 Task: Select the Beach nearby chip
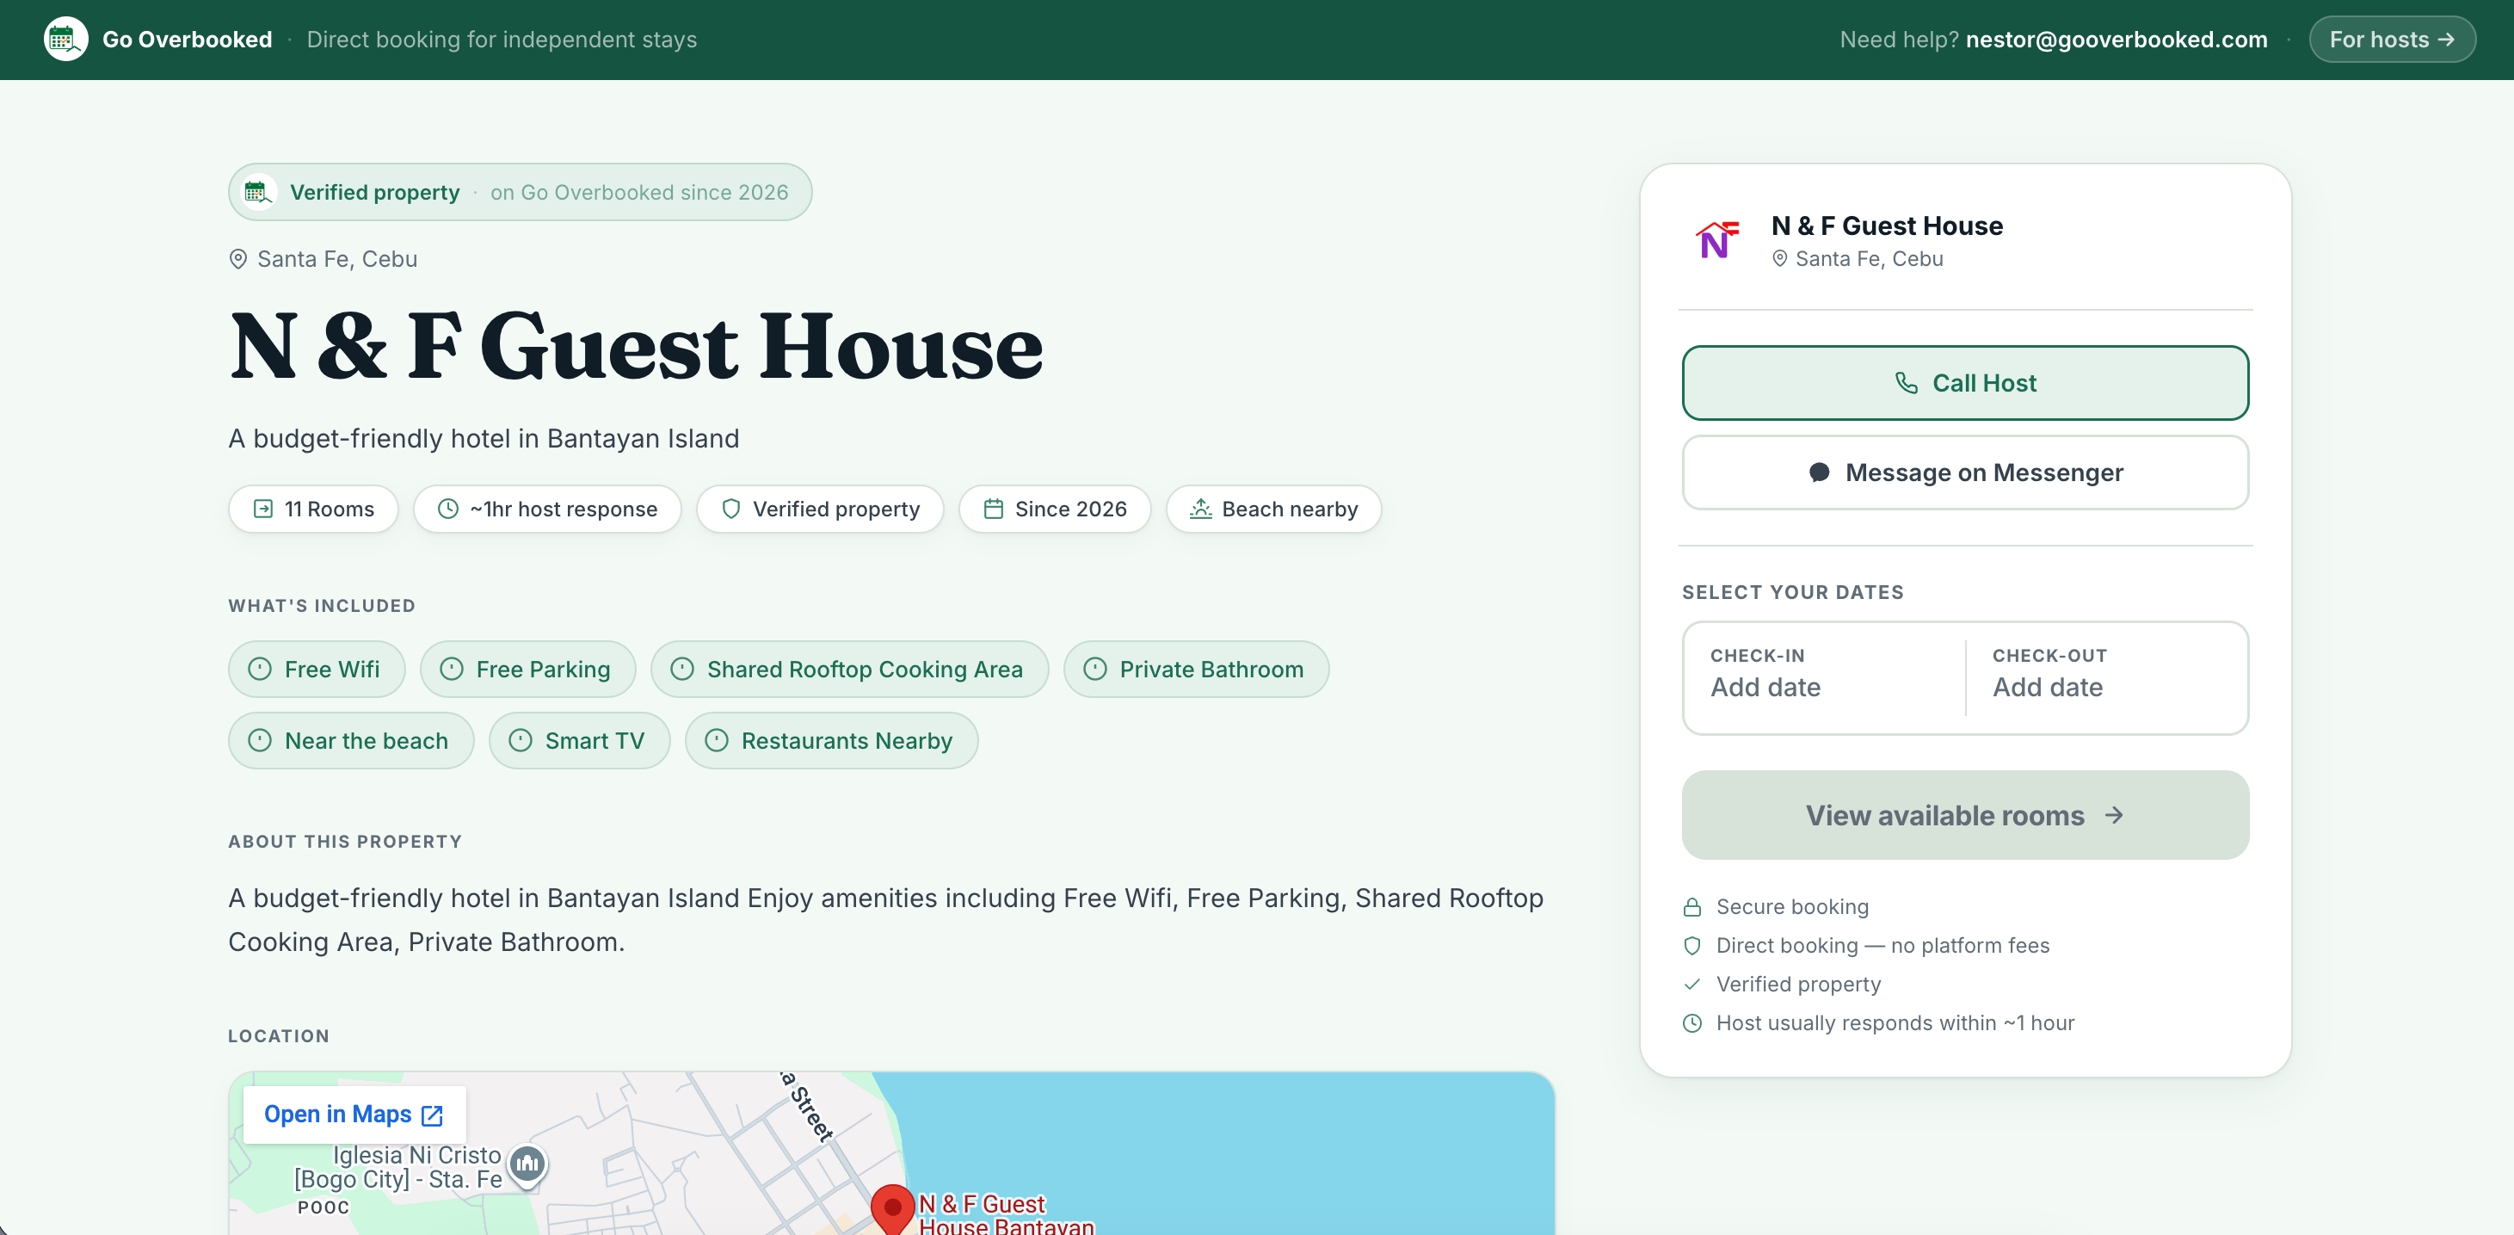pos(1273,509)
